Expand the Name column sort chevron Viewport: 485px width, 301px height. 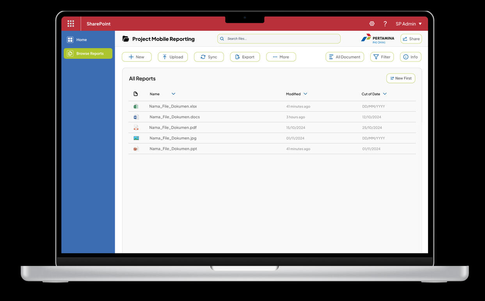coord(173,94)
